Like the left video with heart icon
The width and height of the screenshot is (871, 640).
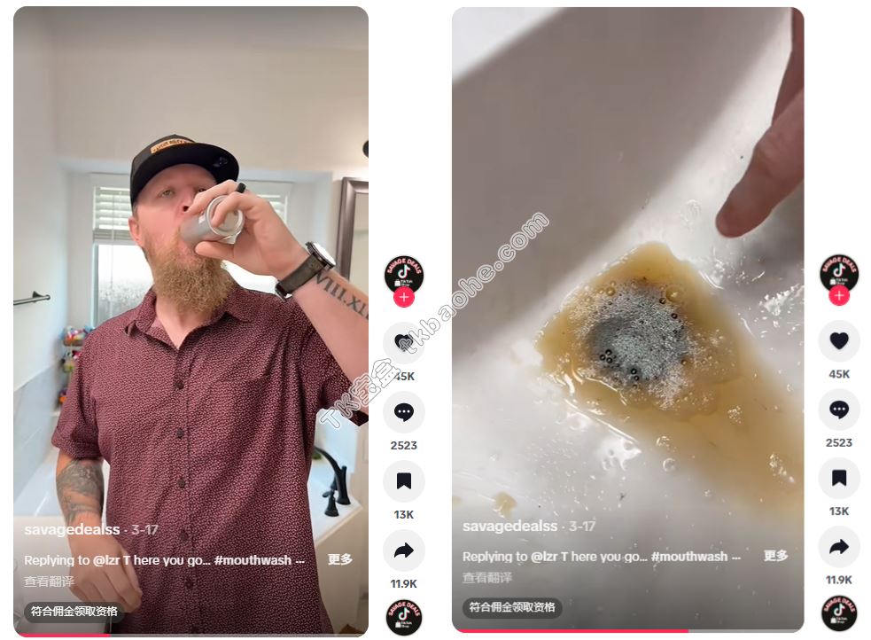(404, 343)
